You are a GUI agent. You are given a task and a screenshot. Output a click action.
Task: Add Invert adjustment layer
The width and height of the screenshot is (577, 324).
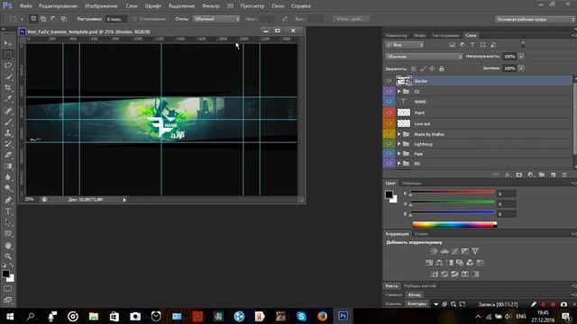click(x=435, y=274)
